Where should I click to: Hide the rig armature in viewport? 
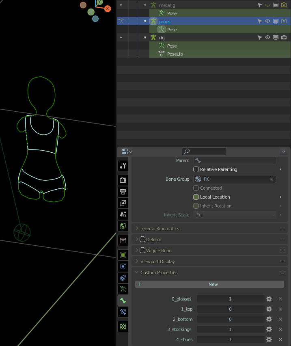[267, 37]
